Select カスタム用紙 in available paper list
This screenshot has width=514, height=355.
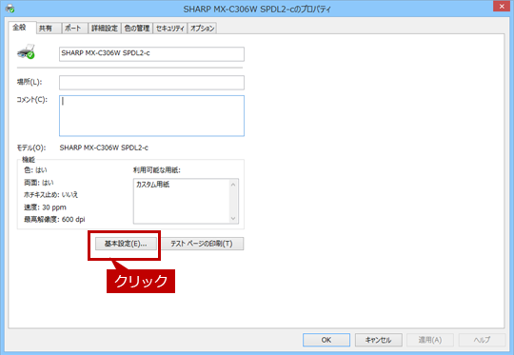click(x=152, y=185)
